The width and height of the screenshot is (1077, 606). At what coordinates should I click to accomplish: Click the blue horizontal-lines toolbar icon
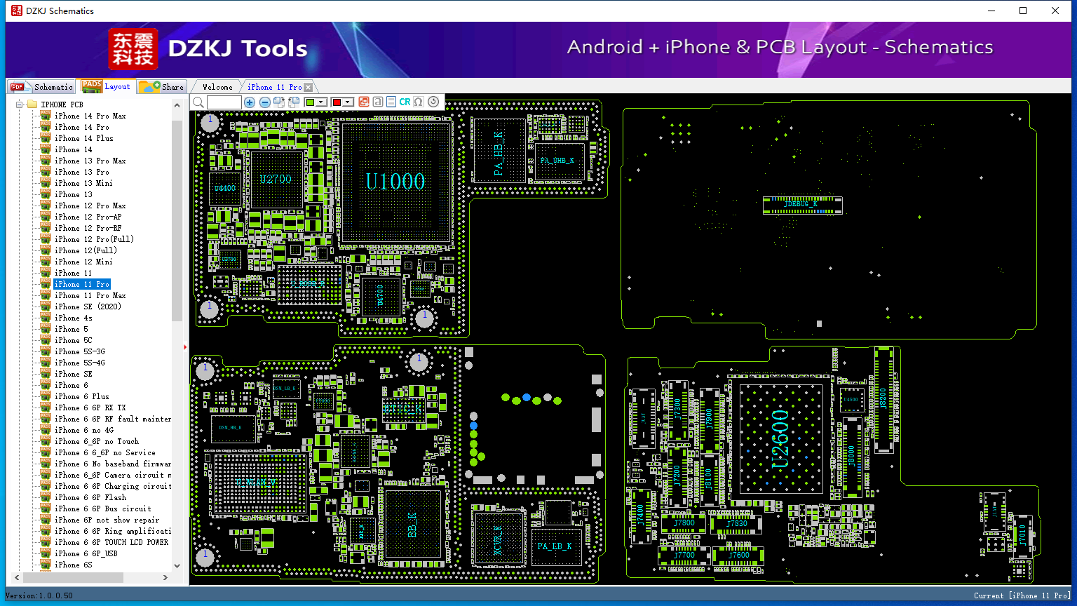[x=391, y=102]
